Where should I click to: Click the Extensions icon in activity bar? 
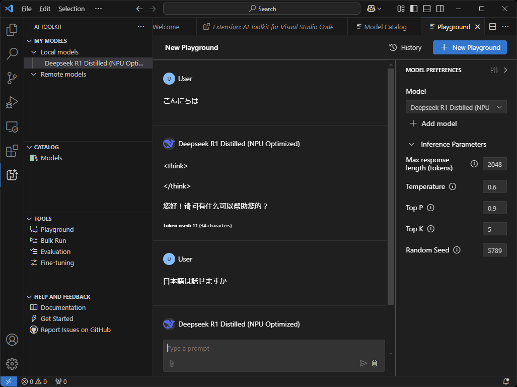coord(12,151)
